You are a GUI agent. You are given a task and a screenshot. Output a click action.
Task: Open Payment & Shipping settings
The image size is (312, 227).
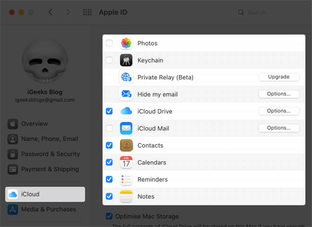(45, 169)
